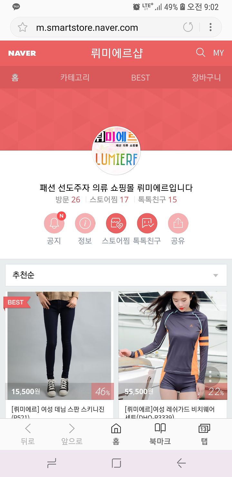Viewport: 232px width, 477px height.
Task: Toggle the 스토어찜 store favorite button
Action: tap(116, 223)
